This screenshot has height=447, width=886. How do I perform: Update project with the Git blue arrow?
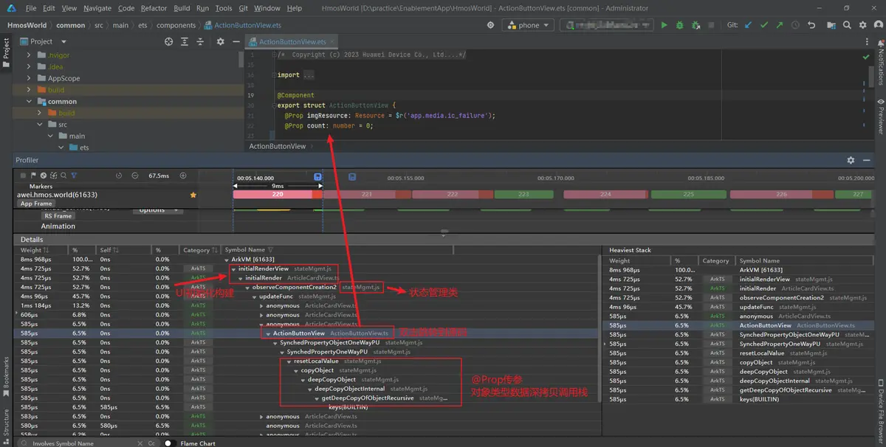coord(748,25)
